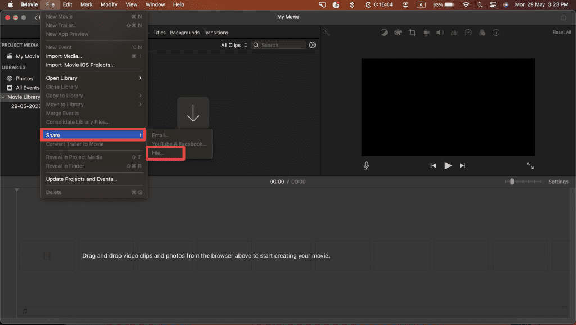Open the color correction palette tool
Viewport: 576px width, 325px height.
[x=398, y=33]
